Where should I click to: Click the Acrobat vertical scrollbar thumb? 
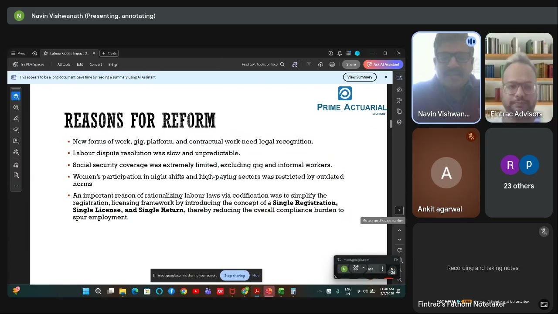tap(391, 124)
